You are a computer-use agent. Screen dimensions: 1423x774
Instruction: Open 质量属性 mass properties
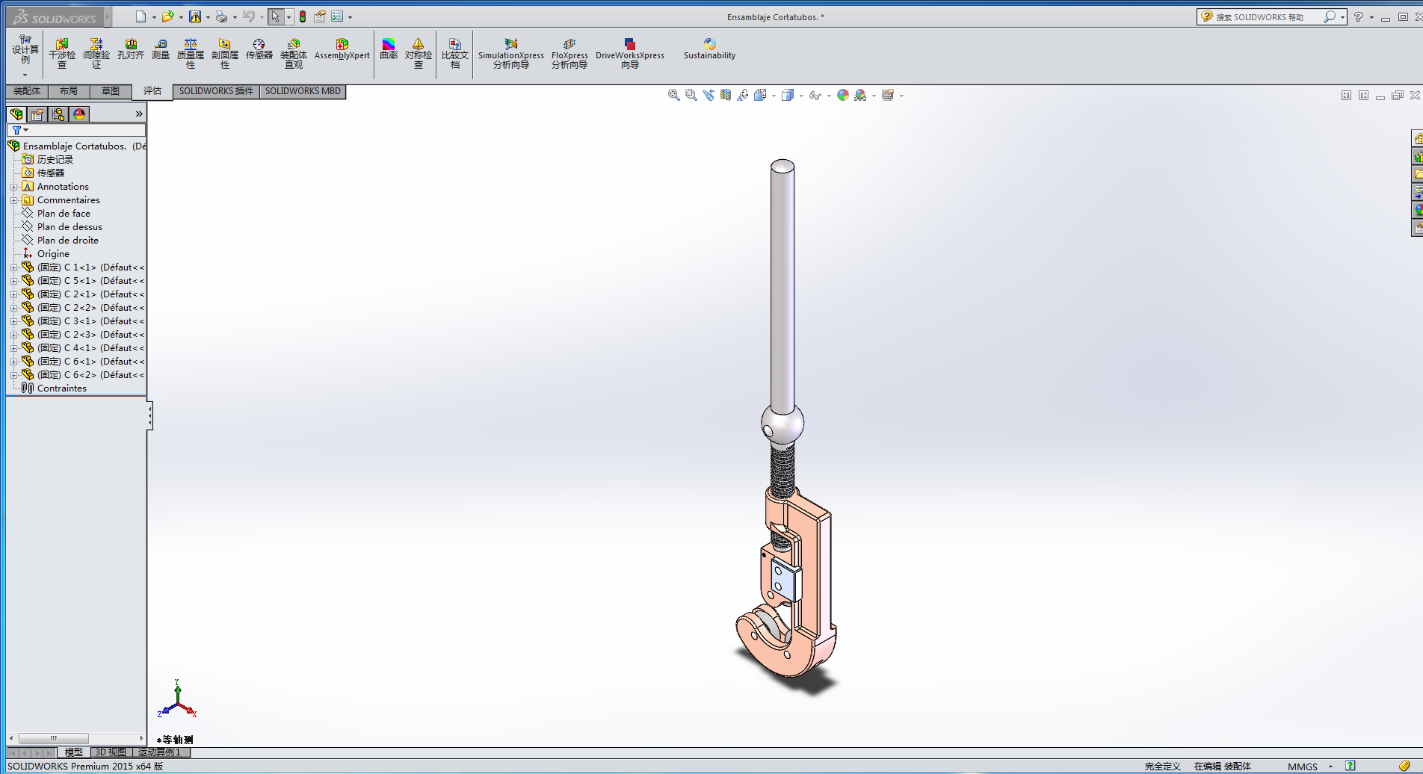point(191,53)
